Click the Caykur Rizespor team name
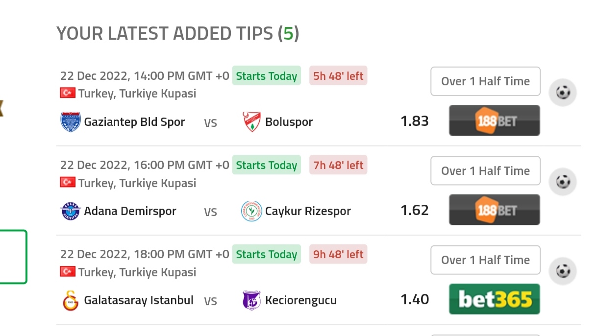The image size is (598, 336). [308, 212]
